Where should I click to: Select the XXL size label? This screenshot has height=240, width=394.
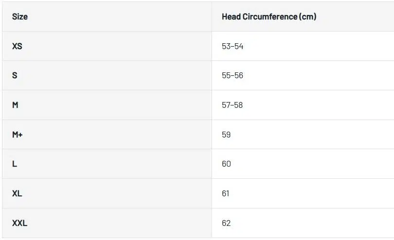[19, 223]
